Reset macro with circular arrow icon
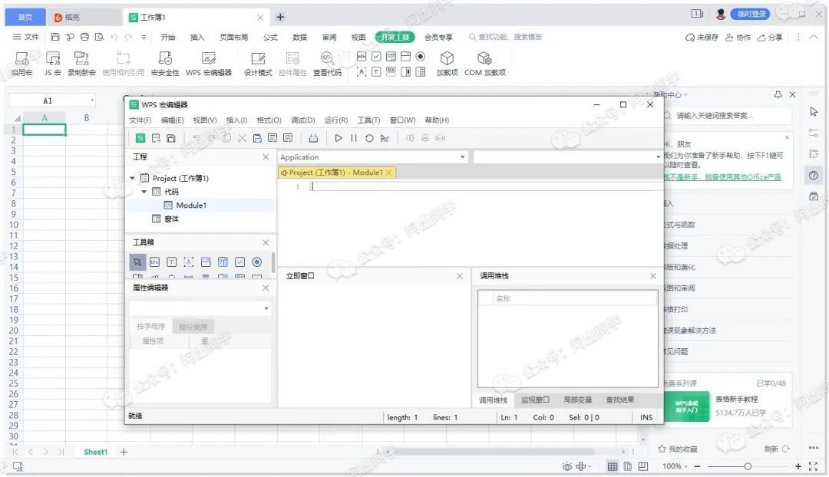 click(x=369, y=138)
